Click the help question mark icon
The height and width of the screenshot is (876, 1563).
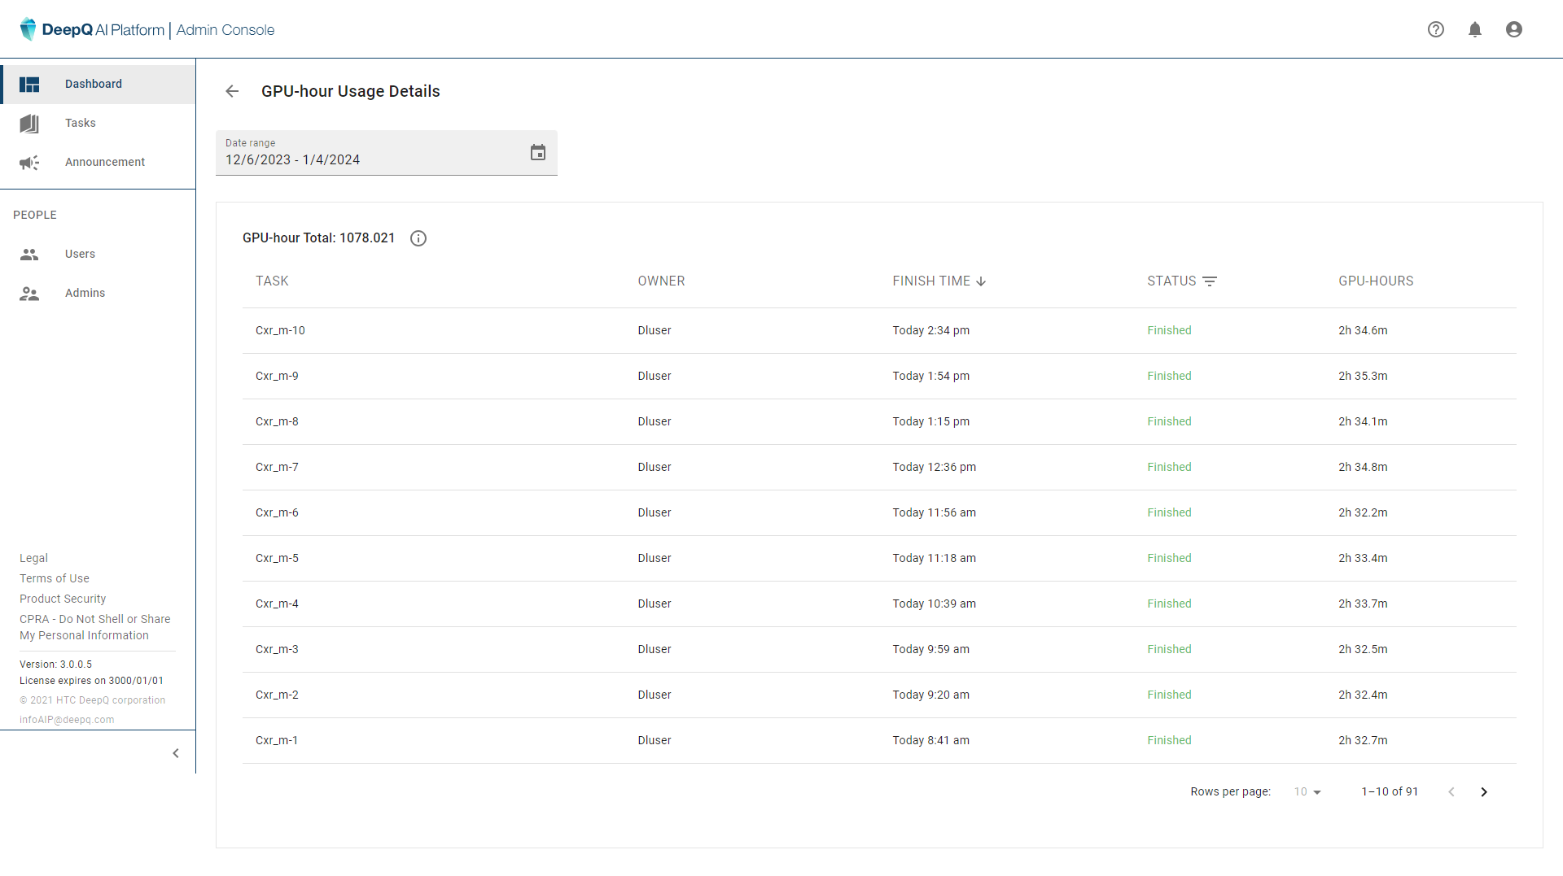pyautogui.click(x=1436, y=29)
